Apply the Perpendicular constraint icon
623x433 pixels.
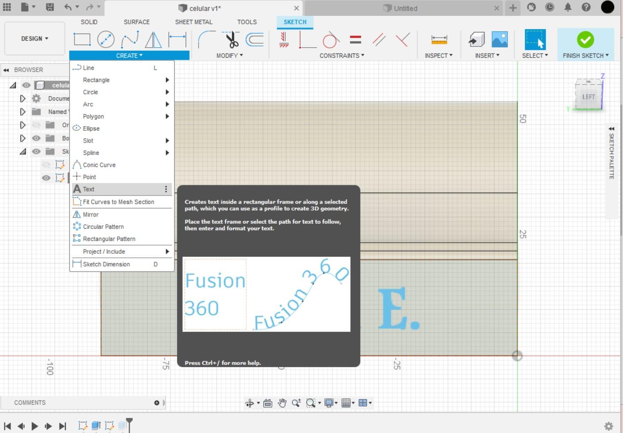click(x=402, y=40)
